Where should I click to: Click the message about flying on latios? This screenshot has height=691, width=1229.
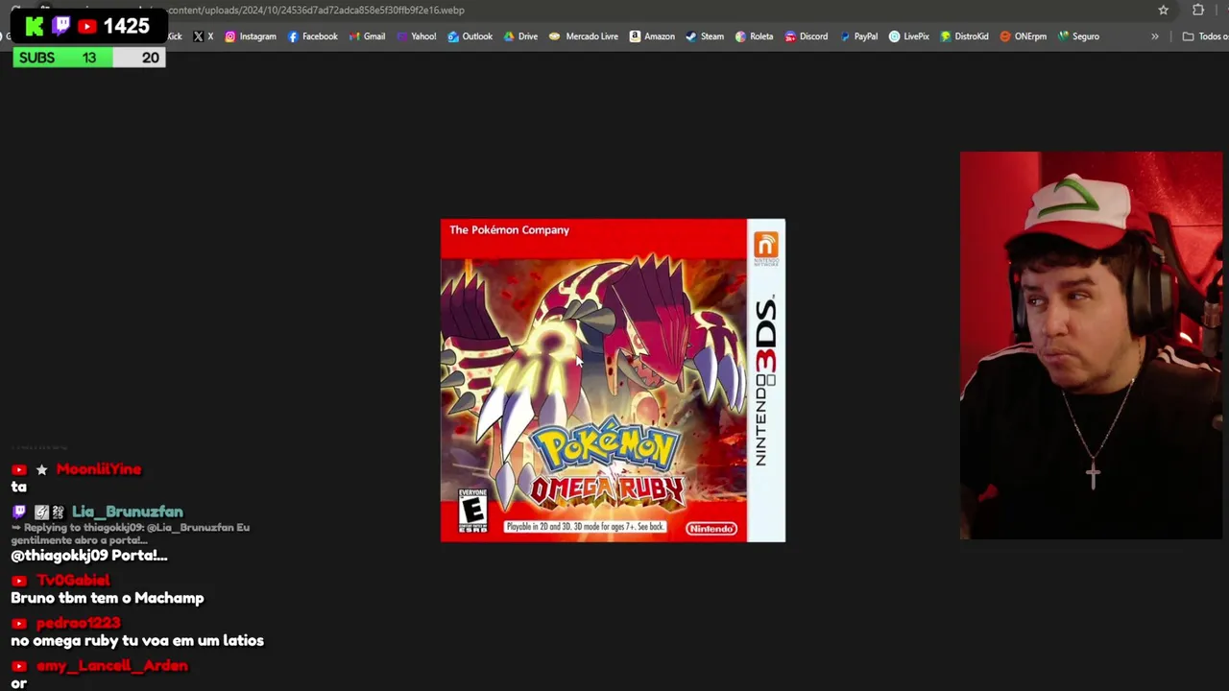[x=137, y=640]
